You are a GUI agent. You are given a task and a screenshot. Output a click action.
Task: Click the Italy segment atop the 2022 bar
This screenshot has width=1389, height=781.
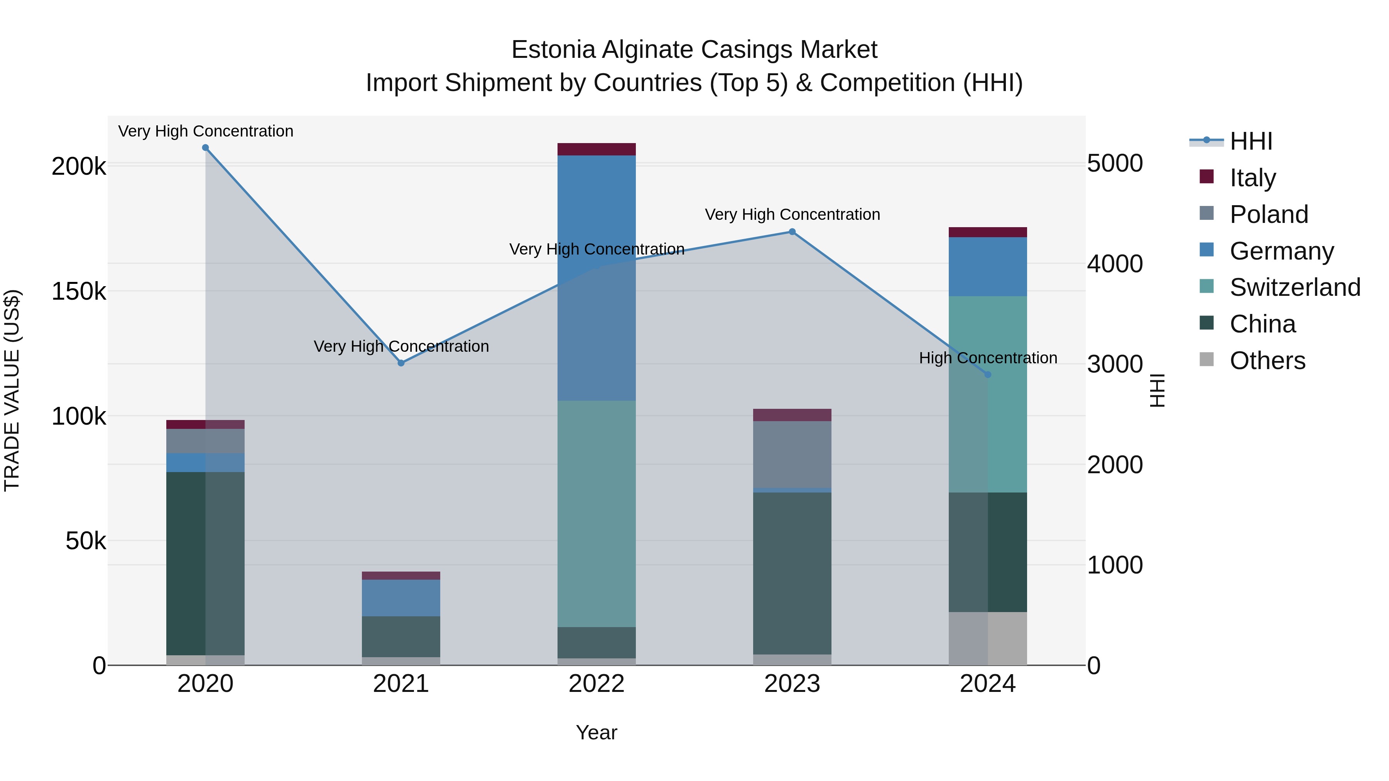click(596, 149)
